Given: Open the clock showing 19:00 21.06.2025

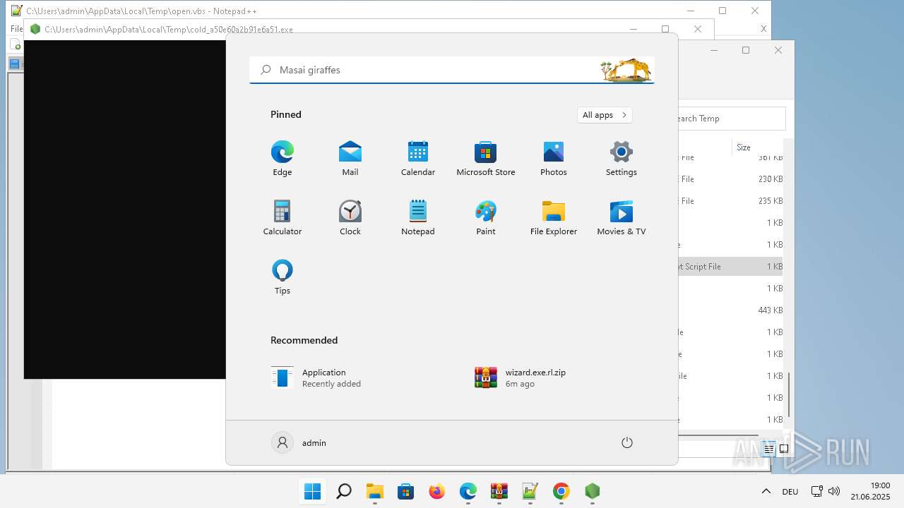Looking at the screenshot, I should point(870,491).
